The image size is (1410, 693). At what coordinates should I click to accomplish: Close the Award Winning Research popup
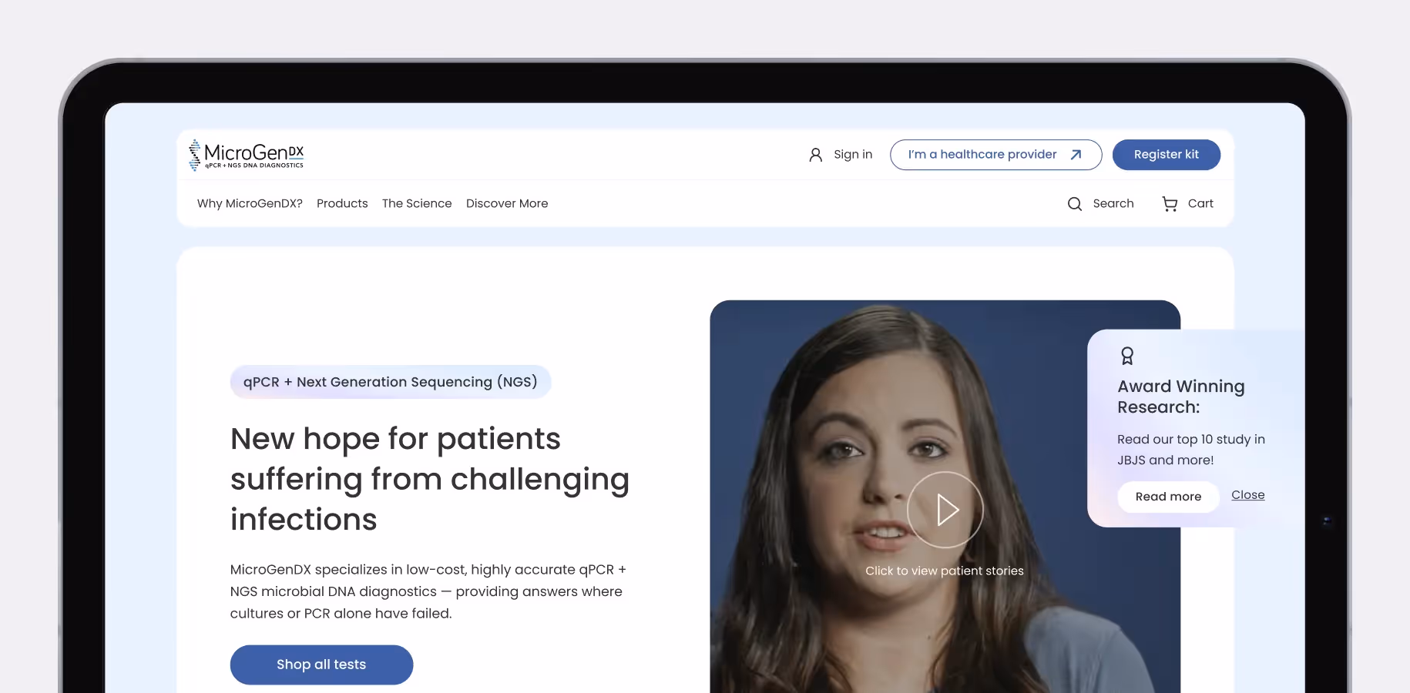point(1248,495)
